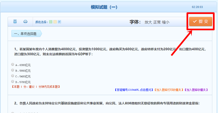Reset font size with 正常
The height and width of the screenshot is (113, 218).
pyautogui.click(x=157, y=22)
